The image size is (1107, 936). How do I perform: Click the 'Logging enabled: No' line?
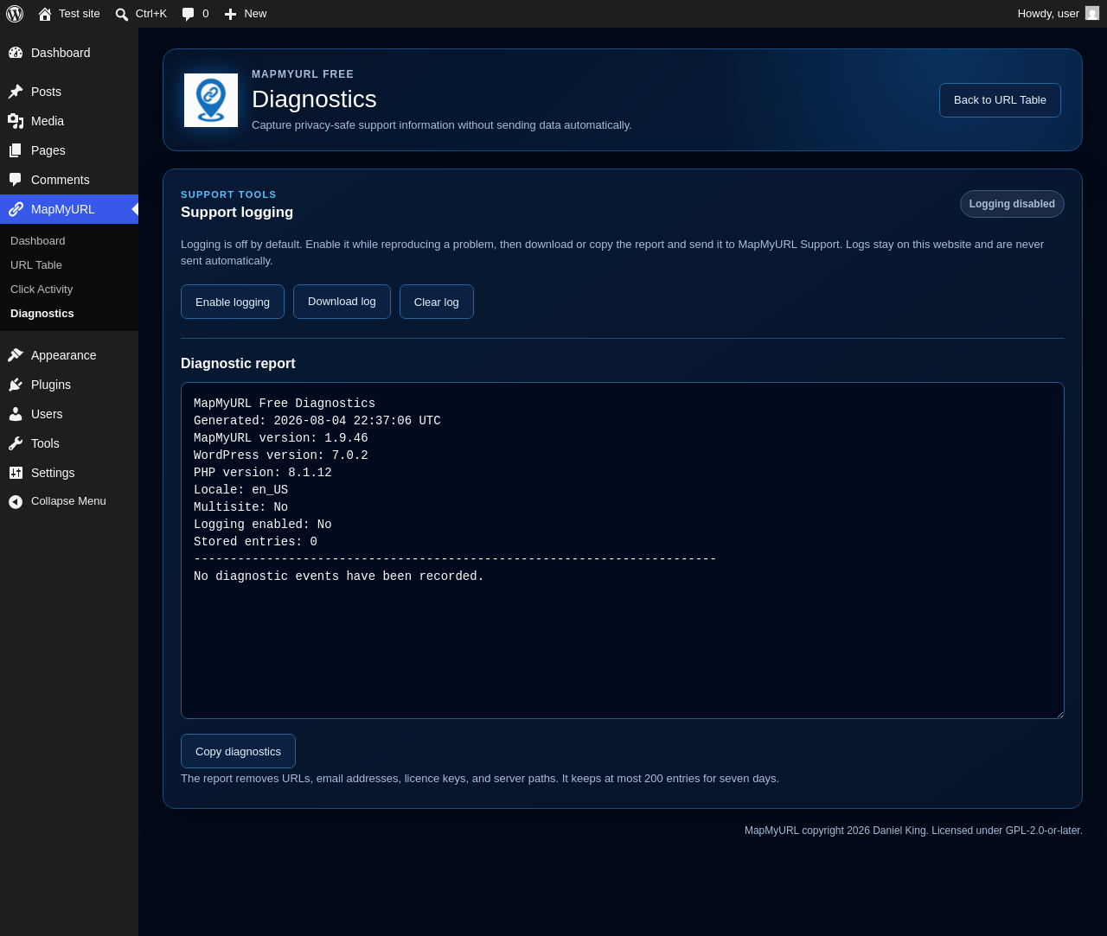(263, 525)
